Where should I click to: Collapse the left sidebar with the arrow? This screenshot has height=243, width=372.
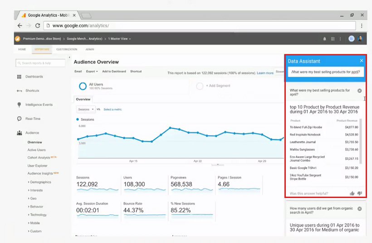(x=69, y=57)
